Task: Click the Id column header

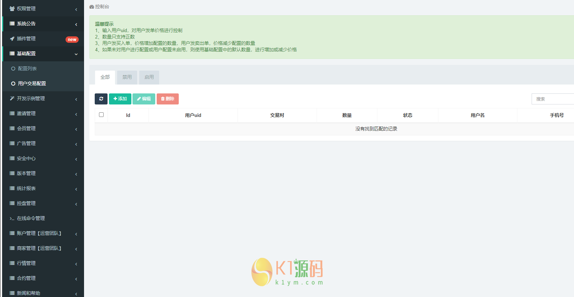Action: click(x=128, y=115)
